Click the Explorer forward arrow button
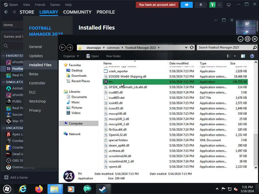The width and height of the screenshot is (259, 194). coord(70,47)
